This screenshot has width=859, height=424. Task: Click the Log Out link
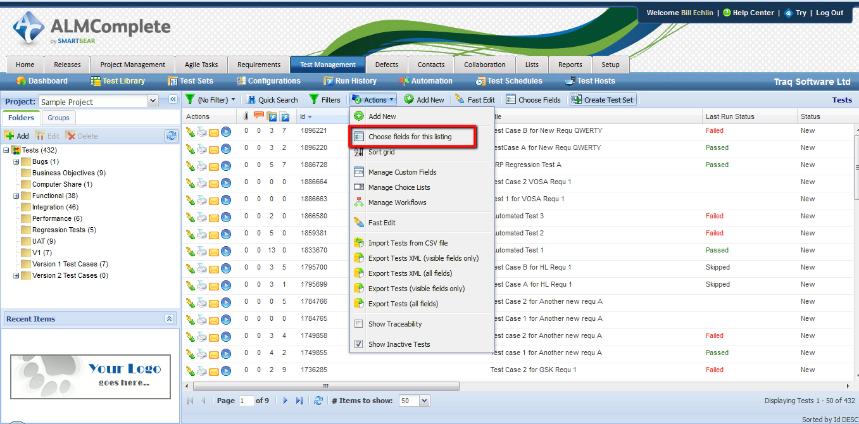pyautogui.click(x=829, y=13)
